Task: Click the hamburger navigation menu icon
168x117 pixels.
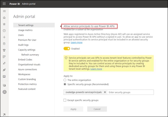Action: [x=4, y=11]
